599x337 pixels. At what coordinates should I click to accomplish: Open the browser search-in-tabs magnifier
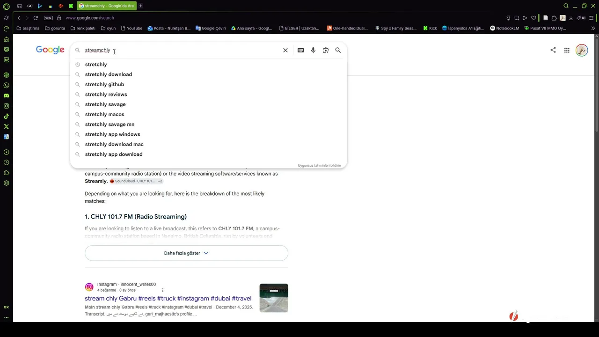(x=566, y=6)
